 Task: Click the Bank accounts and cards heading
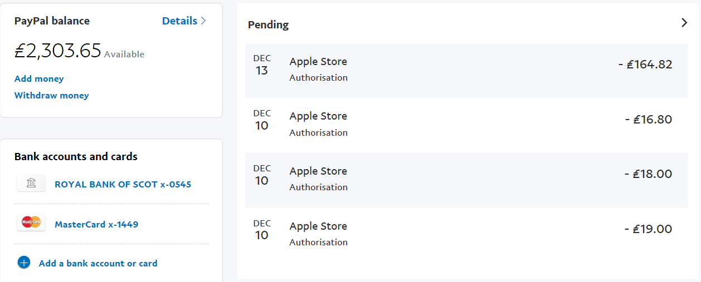[x=76, y=156]
